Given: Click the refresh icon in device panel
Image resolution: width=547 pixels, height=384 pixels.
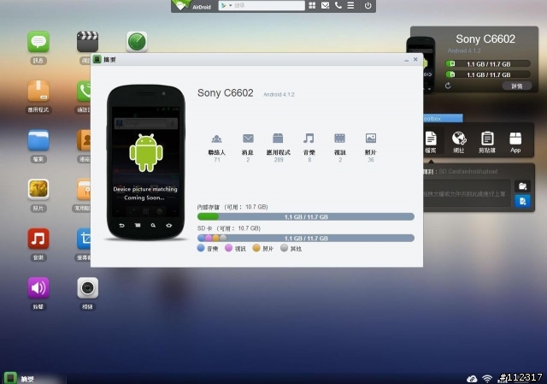Looking at the screenshot, I should pyautogui.click(x=448, y=86).
